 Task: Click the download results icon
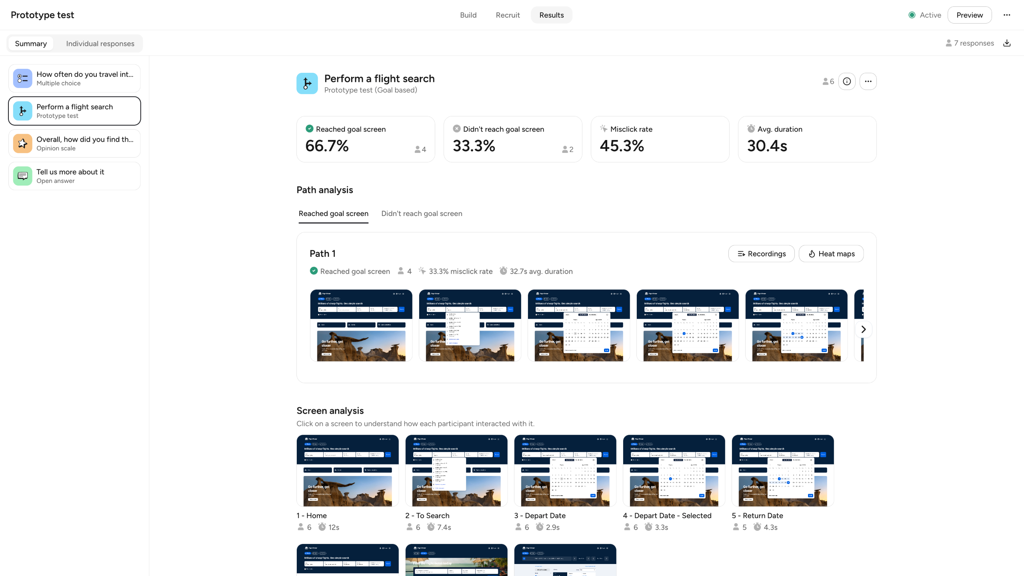pyautogui.click(x=1007, y=43)
